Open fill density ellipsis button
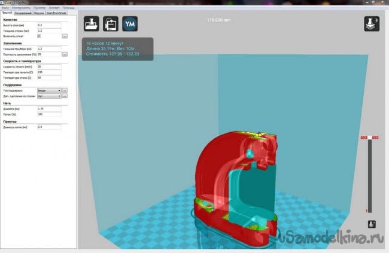389x253 pixels. [65, 54]
